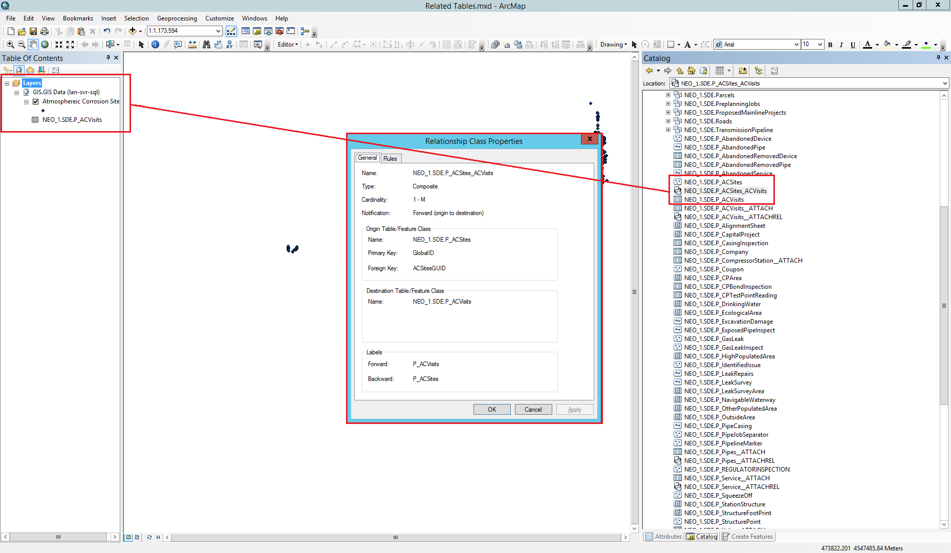Image resolution: width=951 pixels, height=553 pixels.
Task: Click the Add Data button
Action: pos(132,31)
